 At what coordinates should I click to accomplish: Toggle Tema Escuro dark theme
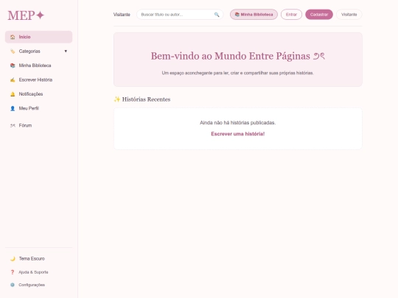click(x=38, y=259)
